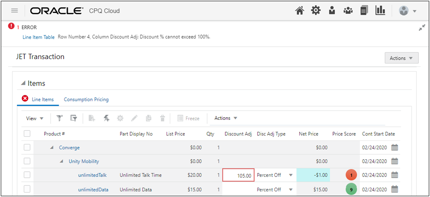
Task: Open the JET Transaction Actions dropdown
Action: click(x=401, y=58)
